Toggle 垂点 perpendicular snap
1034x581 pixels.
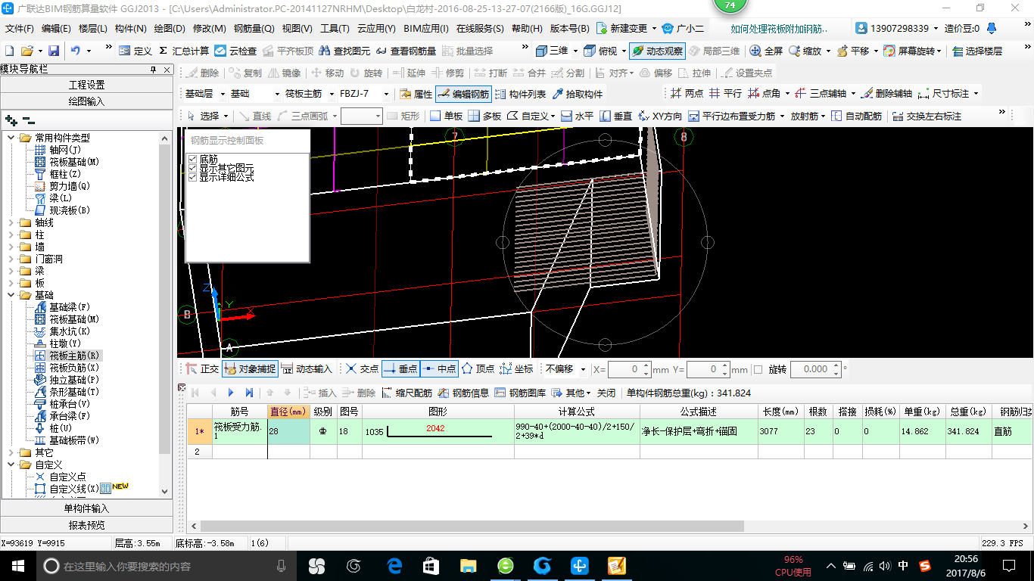tap(400, 369)
